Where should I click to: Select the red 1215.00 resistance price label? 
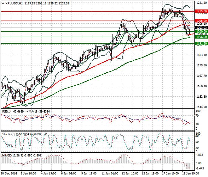[201, 11]
